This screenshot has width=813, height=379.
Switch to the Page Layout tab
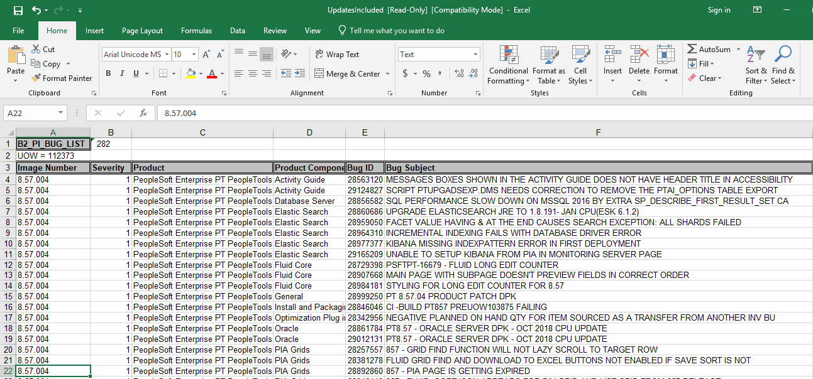pos(142,31)
